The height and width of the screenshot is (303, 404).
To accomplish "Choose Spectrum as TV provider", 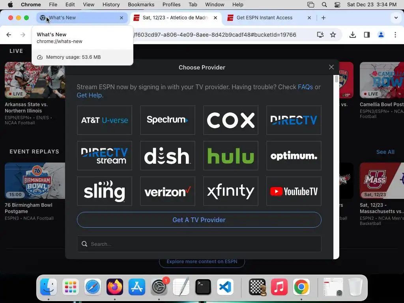I will 167,120.
